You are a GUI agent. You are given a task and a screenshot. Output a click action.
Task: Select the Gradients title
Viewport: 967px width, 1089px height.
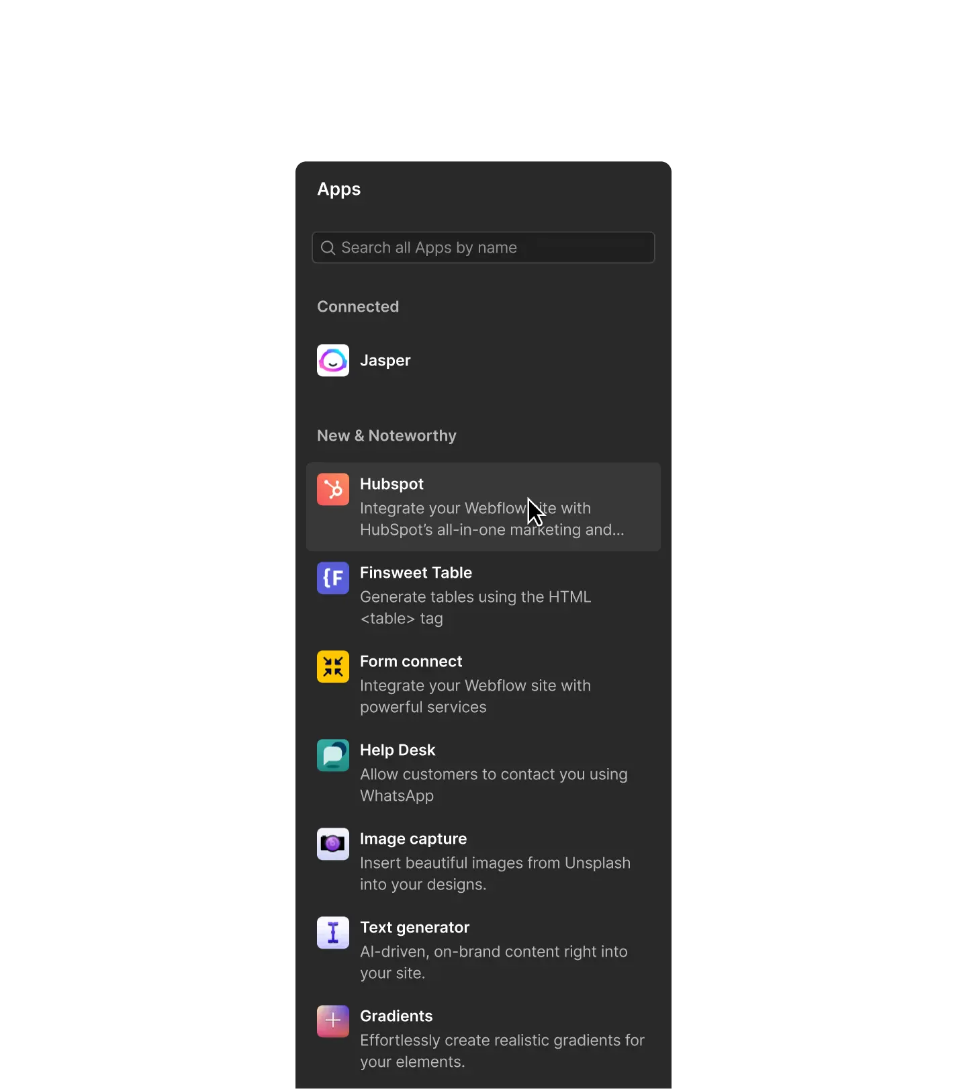(396, 1016)
